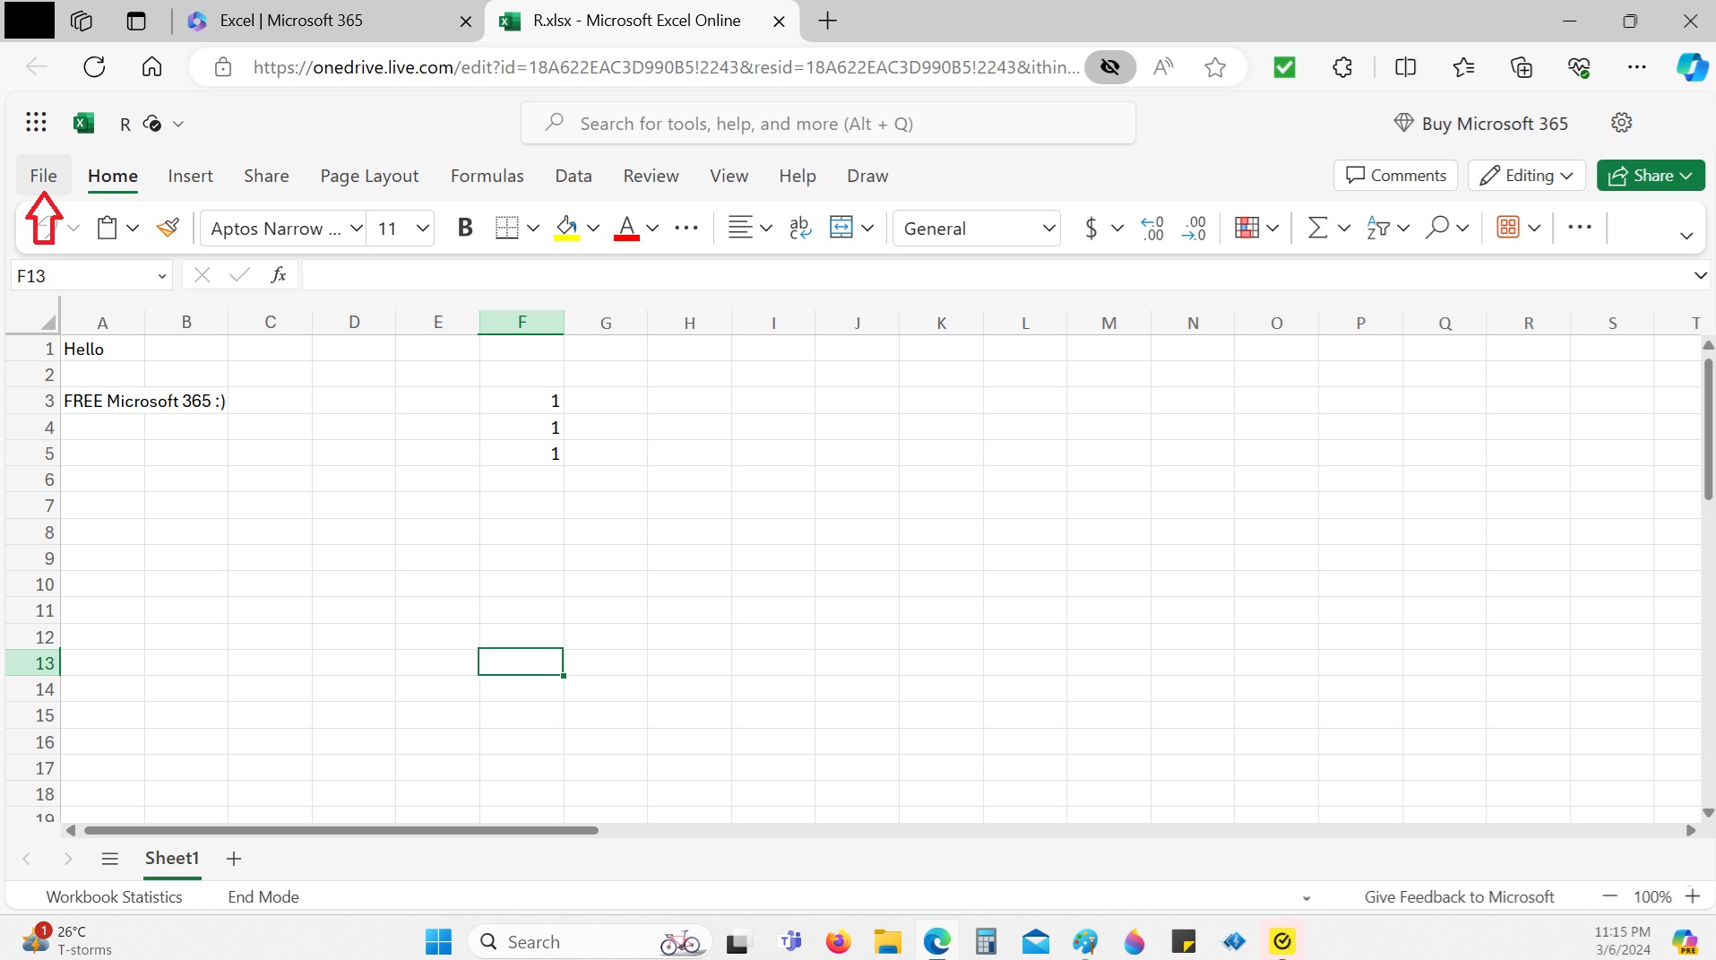Toggle bold formatting with the B button

[464, 228]
